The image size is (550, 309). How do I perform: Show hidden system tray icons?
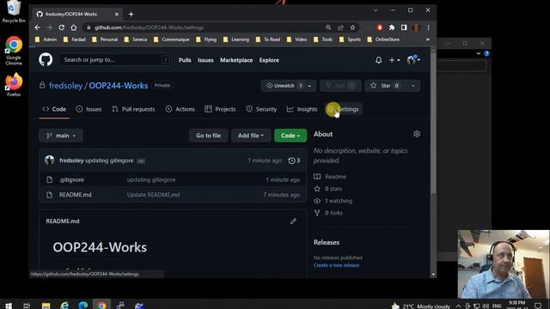click(x=458, y=306)
